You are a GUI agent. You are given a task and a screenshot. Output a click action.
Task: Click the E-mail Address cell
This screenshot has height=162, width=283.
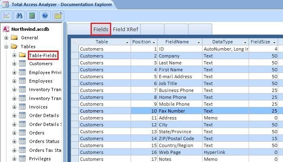(x=180, y=77)
